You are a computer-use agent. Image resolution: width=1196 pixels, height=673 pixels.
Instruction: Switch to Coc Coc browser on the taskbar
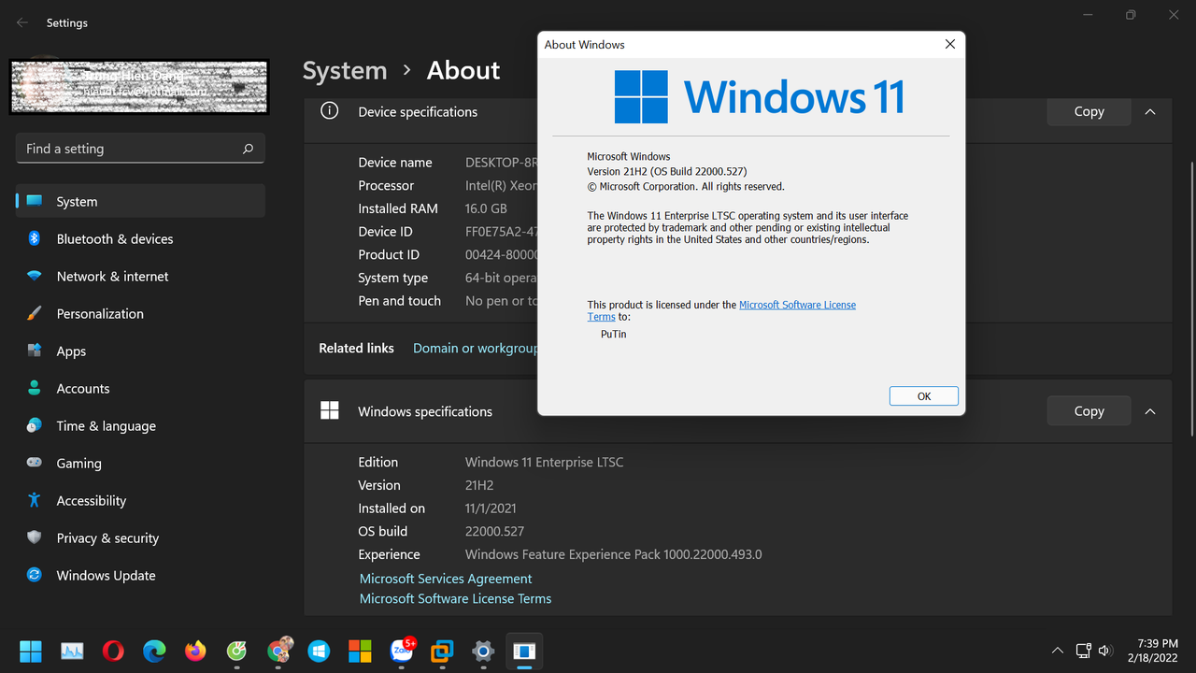coord(236,651)
